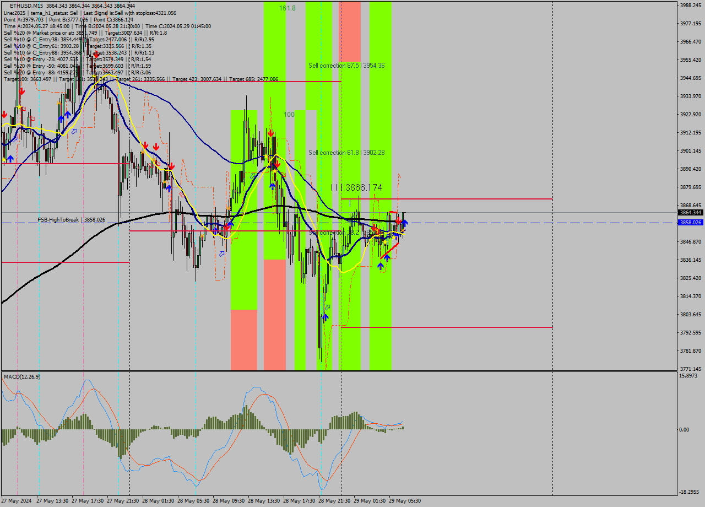Click the 161.8 Fibonacci level label

pyautogui.click(x=287, y=8)
